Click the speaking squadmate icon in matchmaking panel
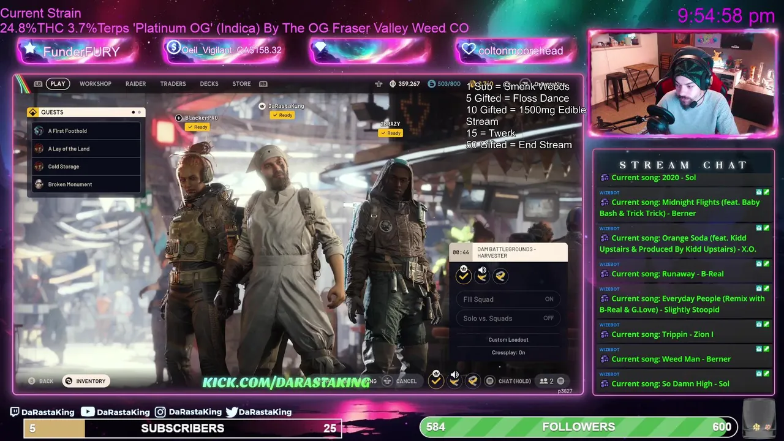The height and width of the screenshot is (441, 784). [x=482, y=276]
